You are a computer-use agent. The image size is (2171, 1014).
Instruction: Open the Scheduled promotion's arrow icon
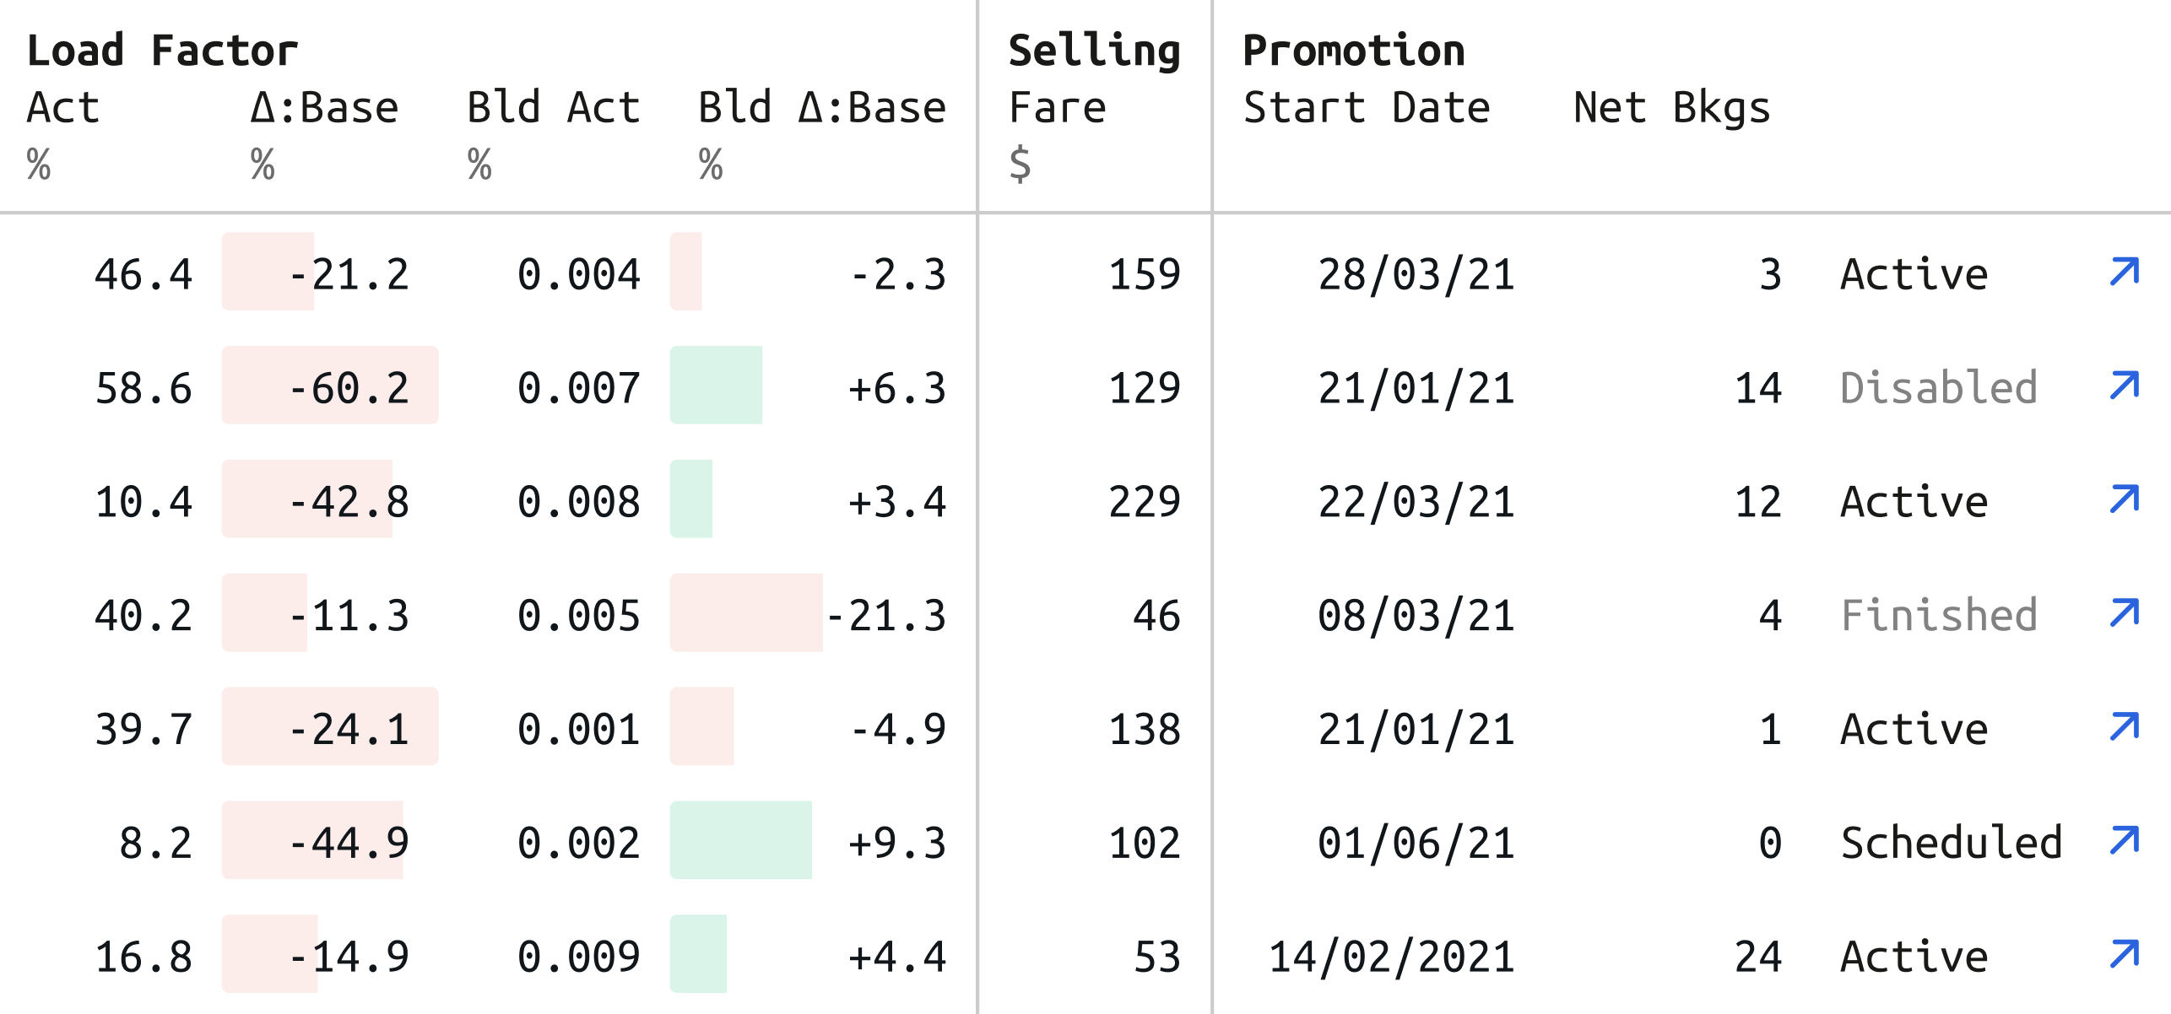click(x=2124, y=842)
